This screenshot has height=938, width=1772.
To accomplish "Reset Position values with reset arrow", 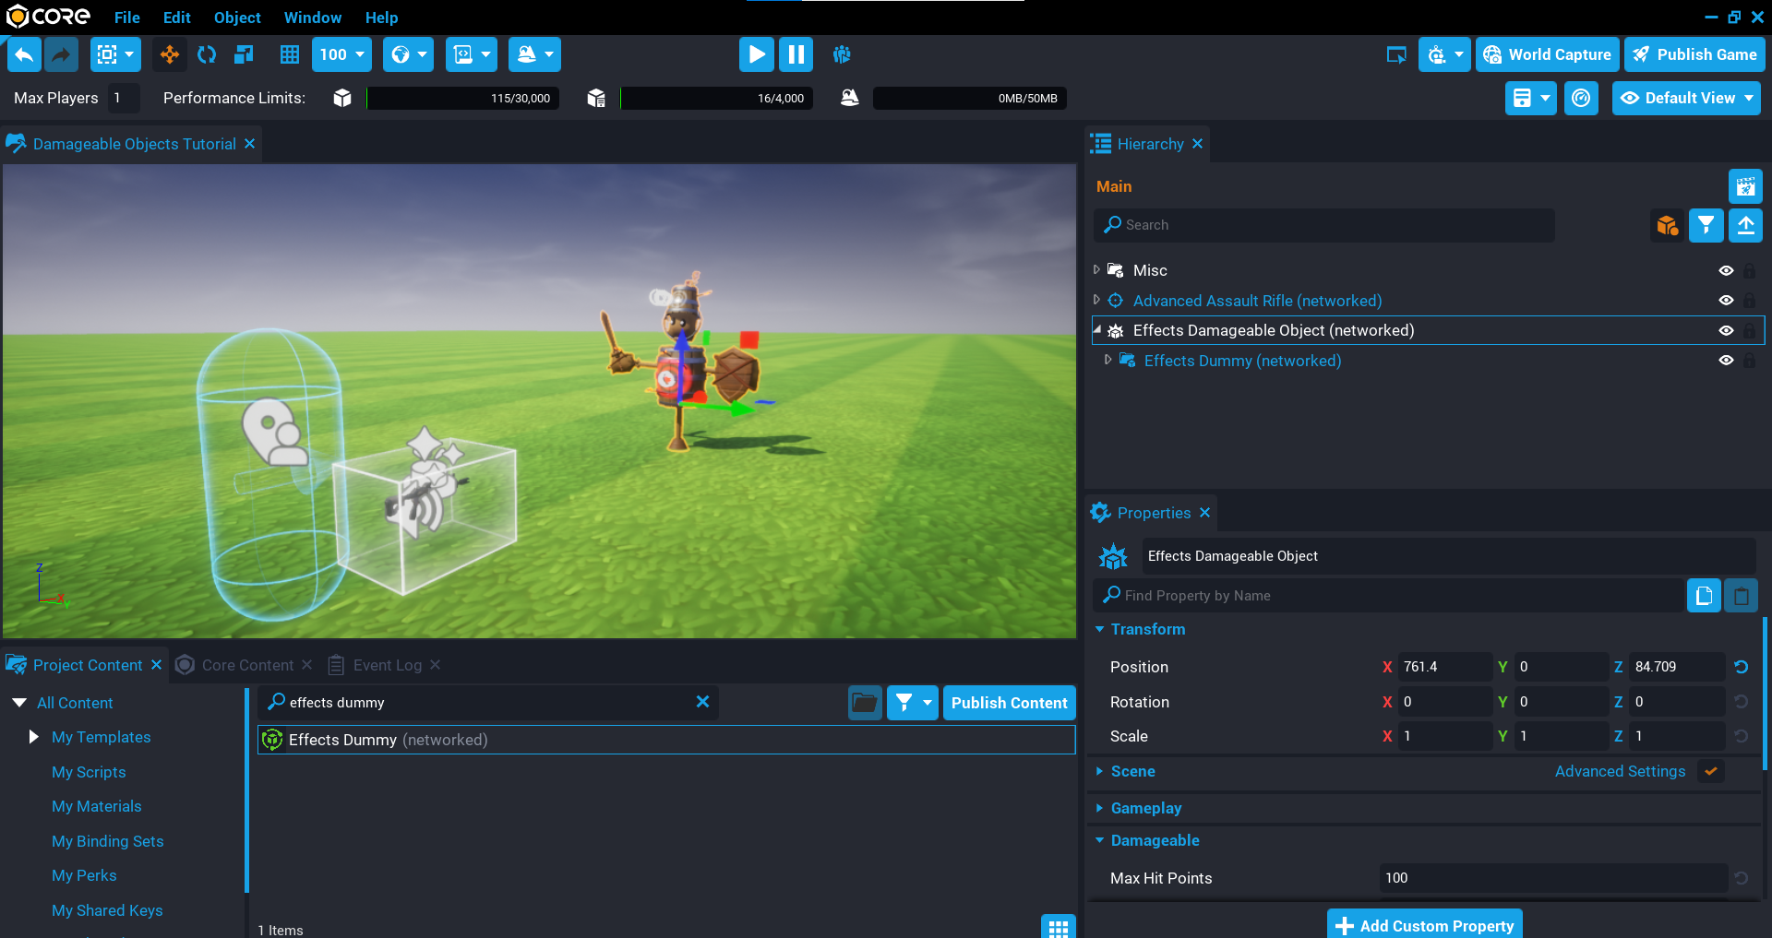I will (x=1741, y=667).
